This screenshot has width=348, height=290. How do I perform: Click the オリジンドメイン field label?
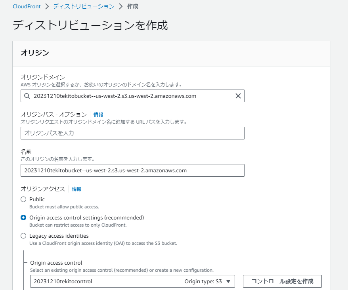43,77
